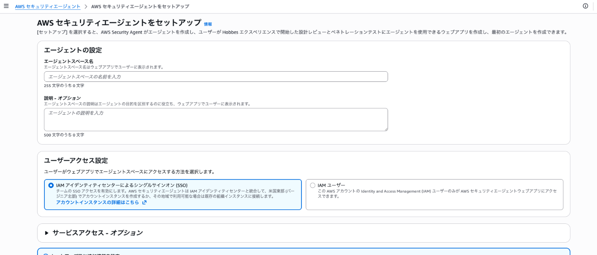This screenshot has width=597, height=255.
Task: Select the IAM ユーザー radio option
Action: tap(313, 185)
